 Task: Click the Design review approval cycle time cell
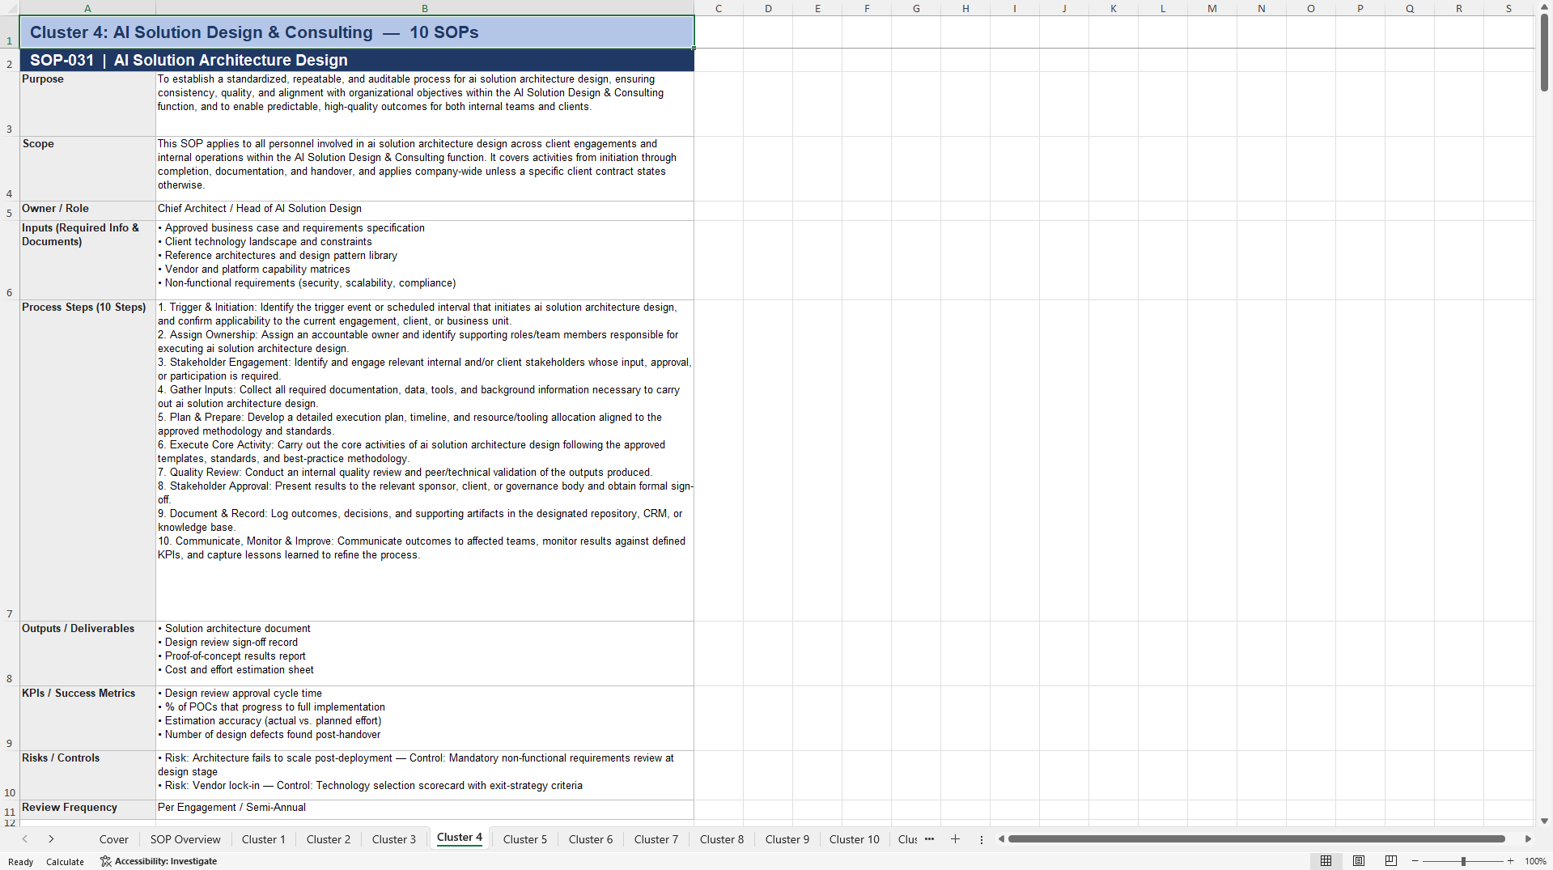coord(425,718)
